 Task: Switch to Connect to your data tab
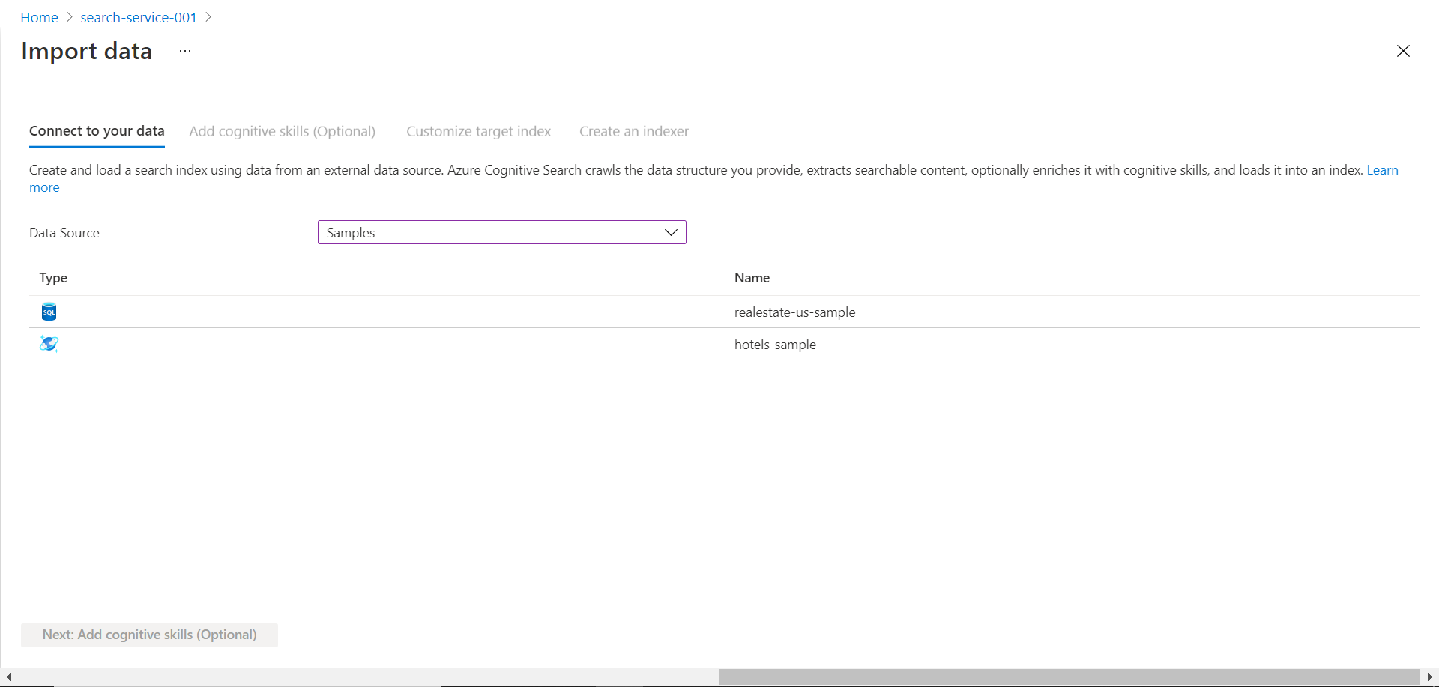[x=97, y=131]
